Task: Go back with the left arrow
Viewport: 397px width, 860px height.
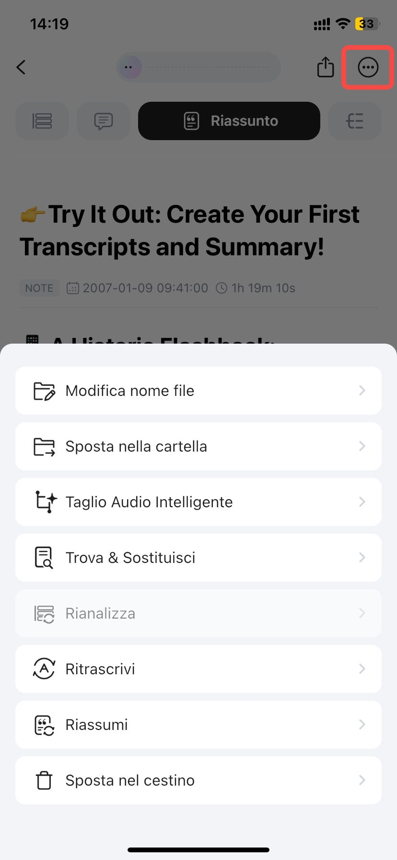Action: (21, 67)
